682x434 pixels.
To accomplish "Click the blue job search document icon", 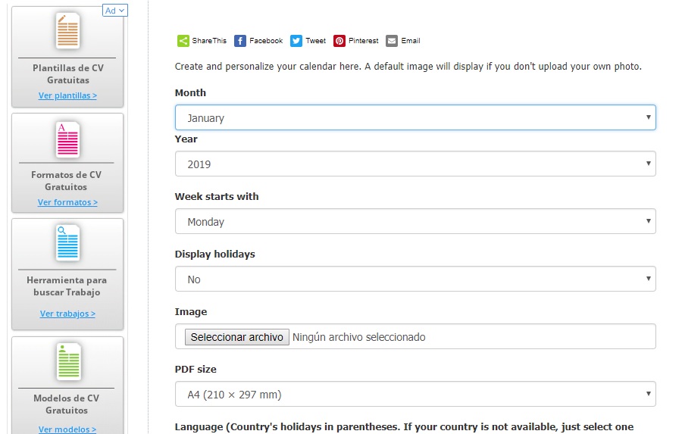I will pos(67,244).
